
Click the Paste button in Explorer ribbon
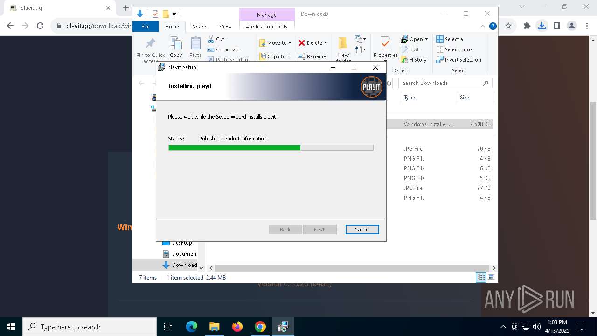click(195, 48)
